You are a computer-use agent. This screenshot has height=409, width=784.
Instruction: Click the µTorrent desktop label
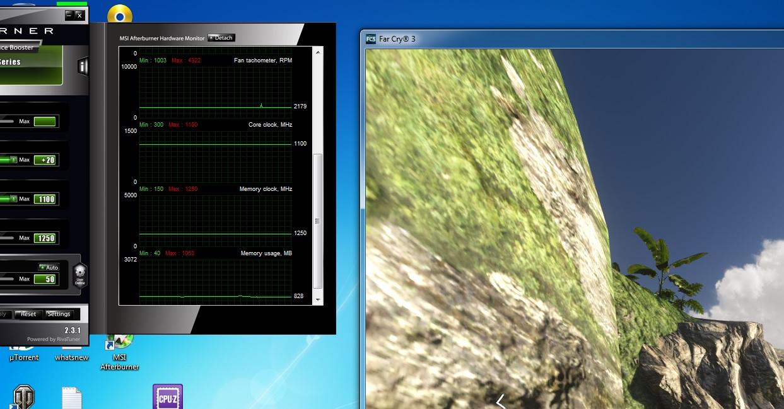24,357
